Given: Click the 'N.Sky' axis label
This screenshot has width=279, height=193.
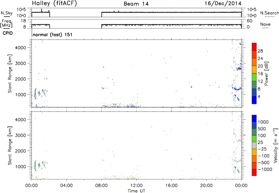Looking at the screenshot, I should point(7,13).
